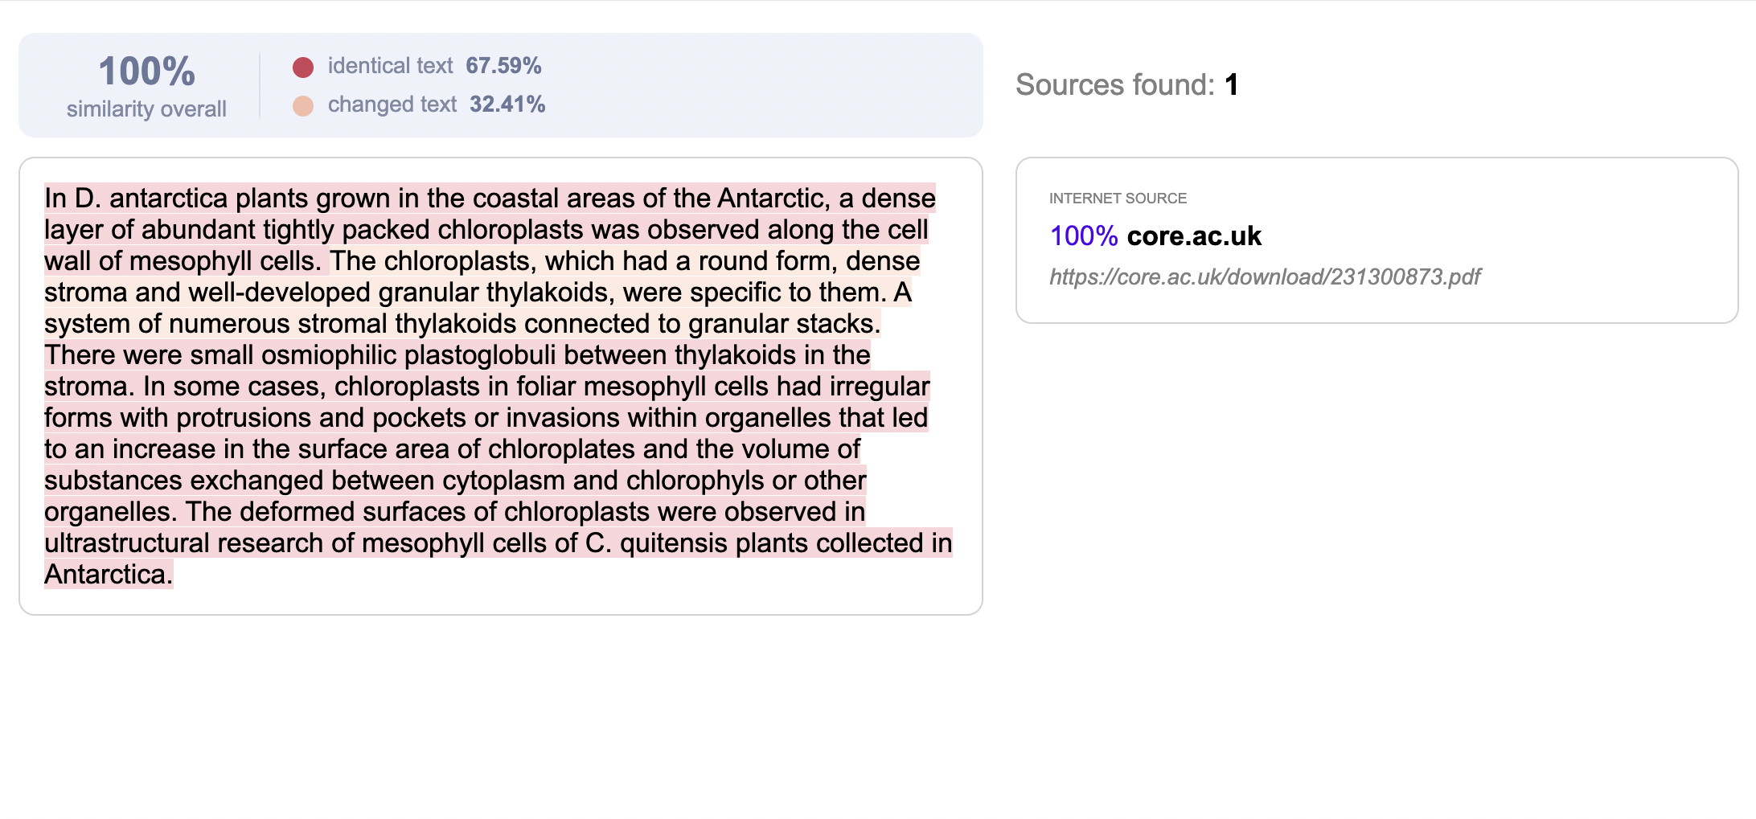Click the red identical text dot

[303, 68]
